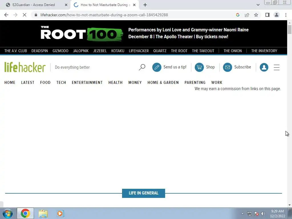
Task: Open The Inventory link
Action: pyautogui.click(x=264, y=51)
